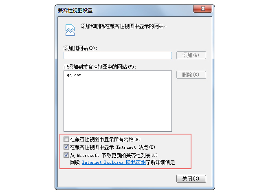Select qq.com in the website list
Screen dimensions: 277x194
tap(74, 75)
